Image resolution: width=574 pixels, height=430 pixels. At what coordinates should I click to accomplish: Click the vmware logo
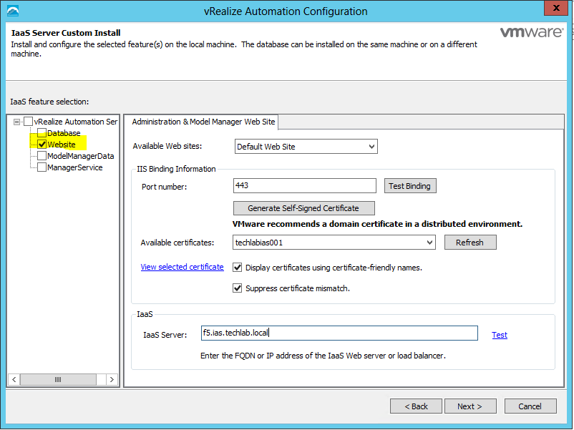532,32
